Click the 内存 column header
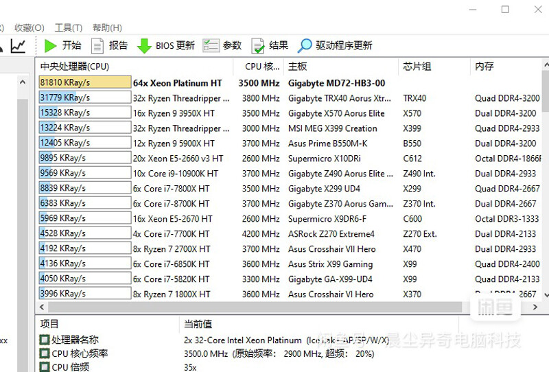549x372 pixels. tap(484, 67)
